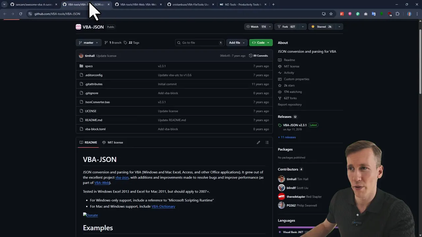Open the green Code dropdown
Viewport: 422px width, 237px height.
261,42
